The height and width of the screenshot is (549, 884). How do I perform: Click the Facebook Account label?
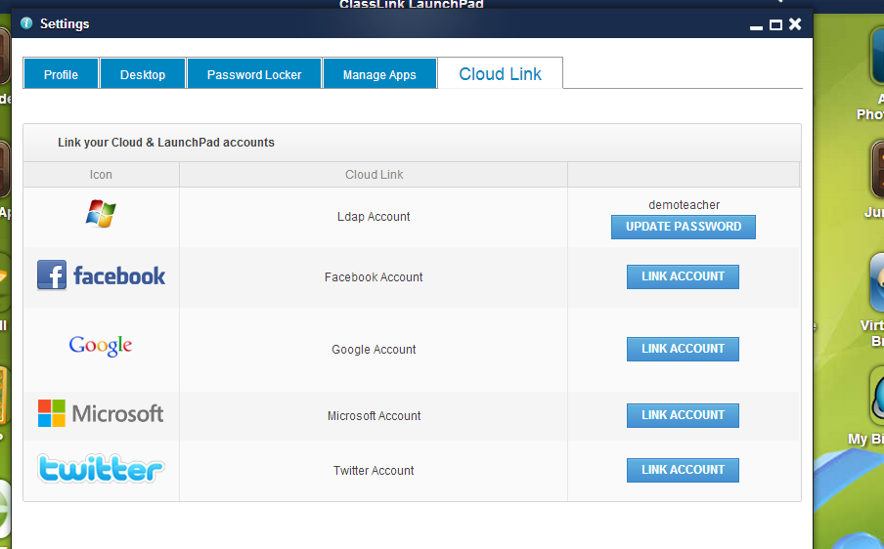pyautogui.click(x=374, y=277)
